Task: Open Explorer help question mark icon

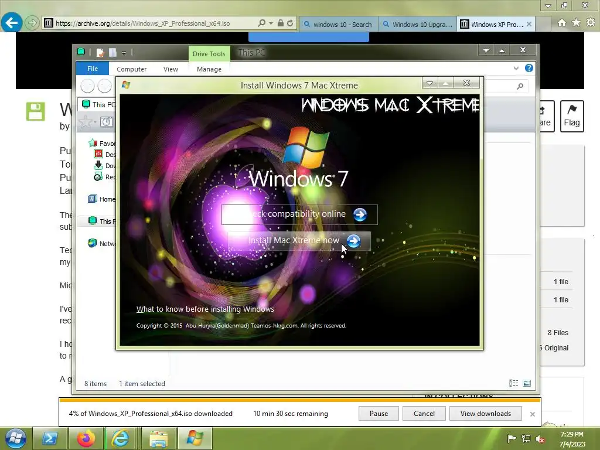Action: pos(529,68)
